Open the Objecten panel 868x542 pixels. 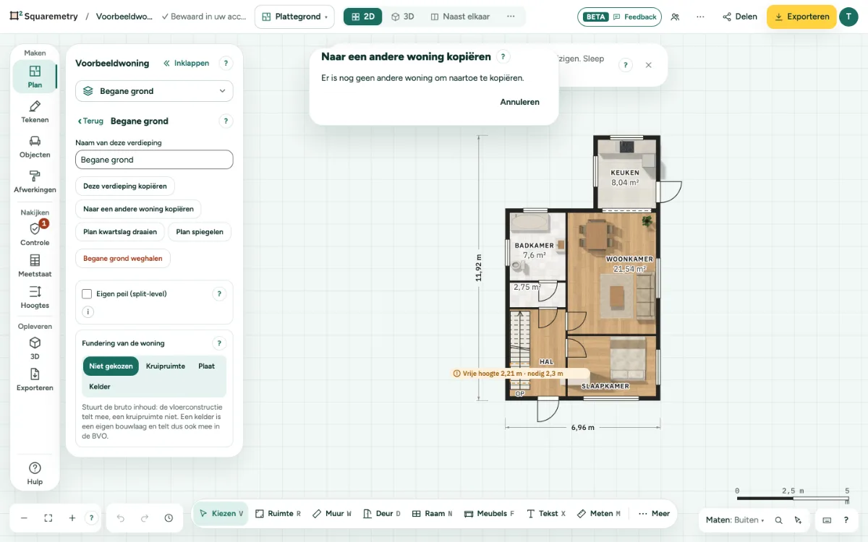pos(35,147)
